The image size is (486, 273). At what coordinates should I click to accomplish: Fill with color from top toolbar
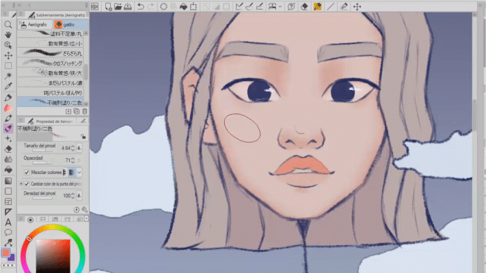[183, 7]
